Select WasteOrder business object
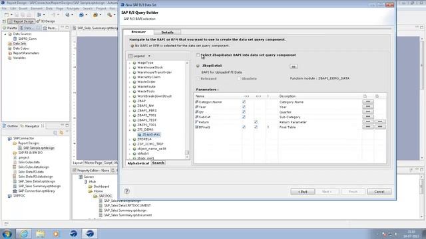Image resolution: width=426 pixels, height=239 pixels. tap(146, 82)
